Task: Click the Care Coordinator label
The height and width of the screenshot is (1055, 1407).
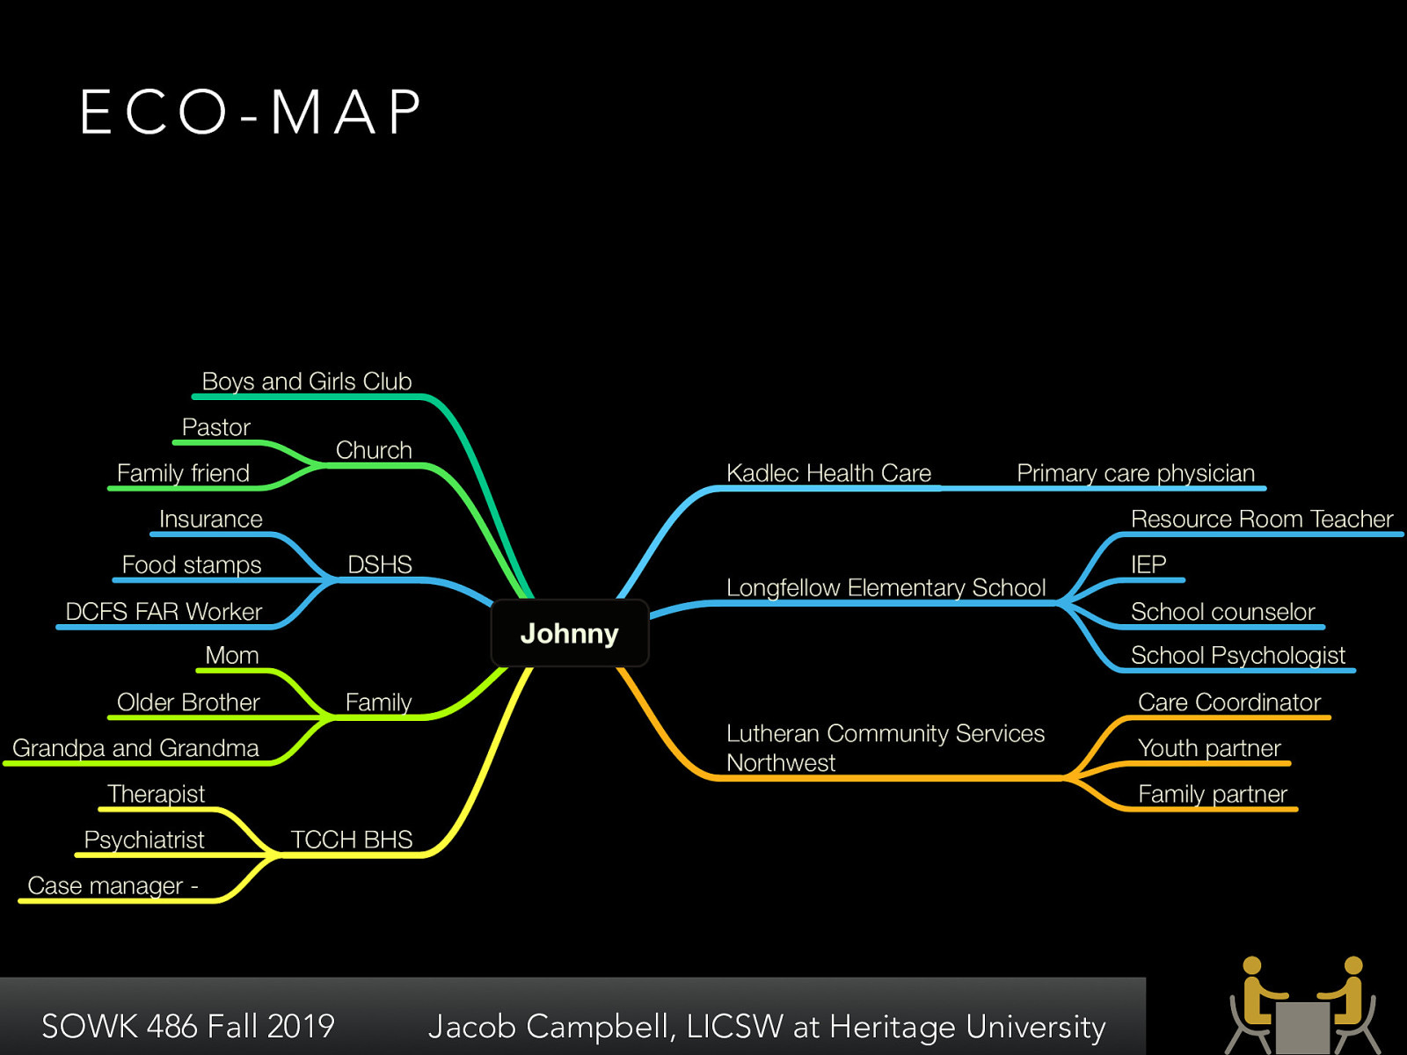Action: click(x=1228, y=702)
